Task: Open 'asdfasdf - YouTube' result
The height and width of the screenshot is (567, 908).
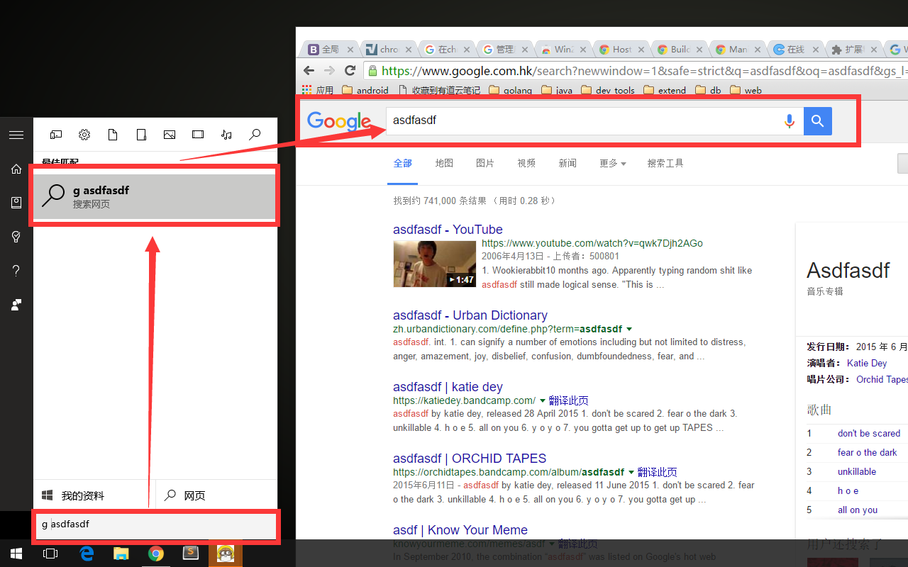Action: [448, 230]
